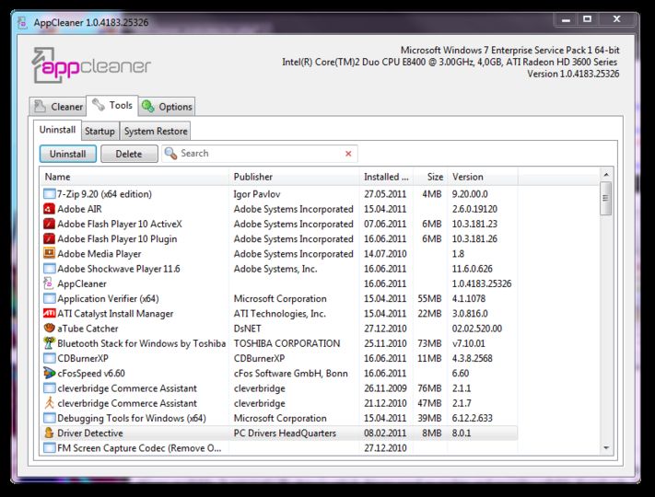The width and height of the screenshot is (655, 497).
Task: Click the AppCleaner logo
Action: [91, 65]
